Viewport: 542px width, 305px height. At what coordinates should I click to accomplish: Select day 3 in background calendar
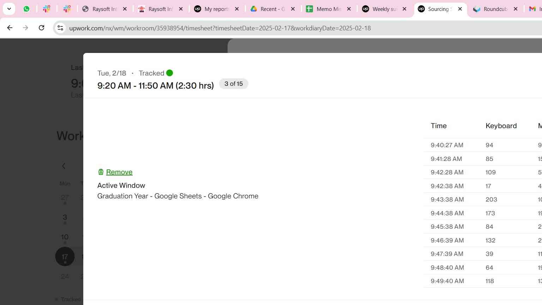point(65,217)
